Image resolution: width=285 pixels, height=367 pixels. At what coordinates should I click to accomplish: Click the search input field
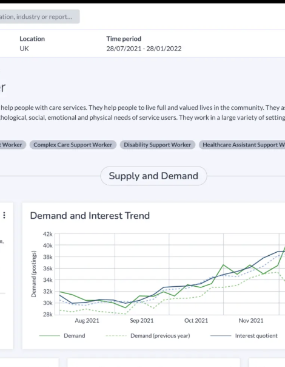[39, 16]
